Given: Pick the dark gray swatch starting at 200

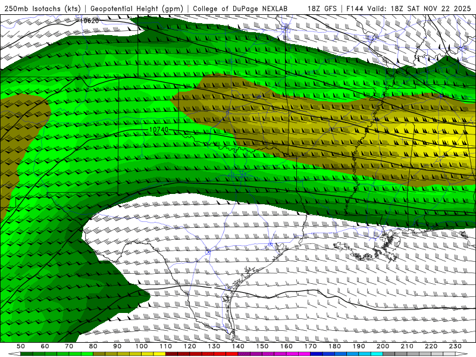Looking at the screenshot, I should point(389,354).
